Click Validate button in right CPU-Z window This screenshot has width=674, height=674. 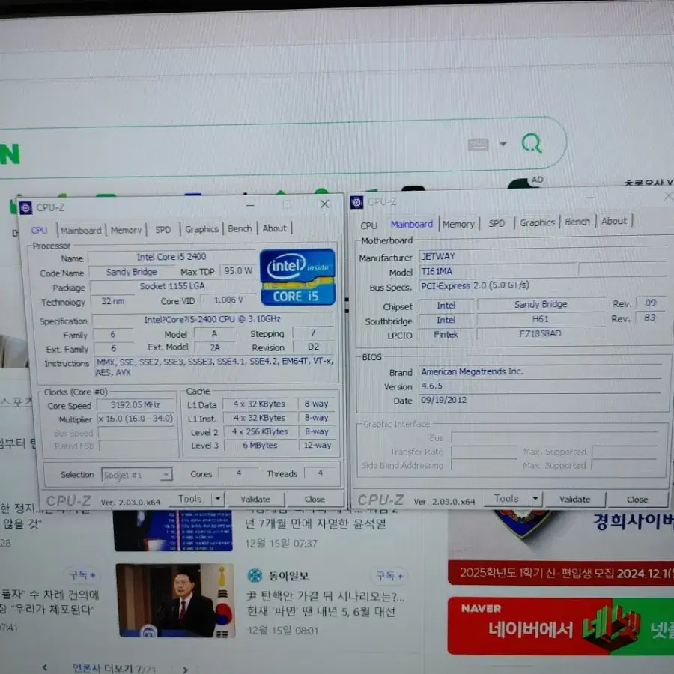click(x=574, y=499)
